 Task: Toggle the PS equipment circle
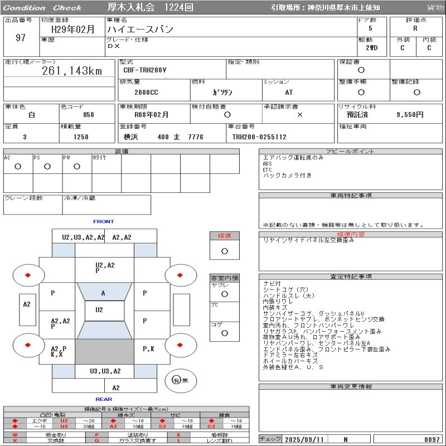[47, 166]
